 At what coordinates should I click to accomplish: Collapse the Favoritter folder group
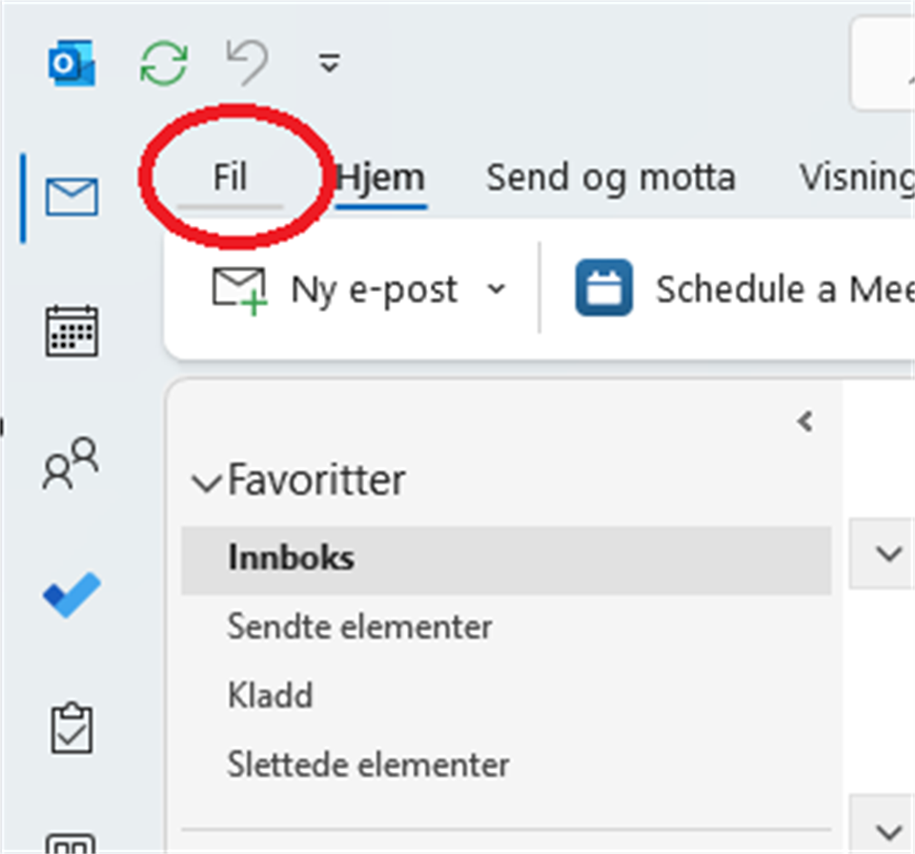(206, 483)
